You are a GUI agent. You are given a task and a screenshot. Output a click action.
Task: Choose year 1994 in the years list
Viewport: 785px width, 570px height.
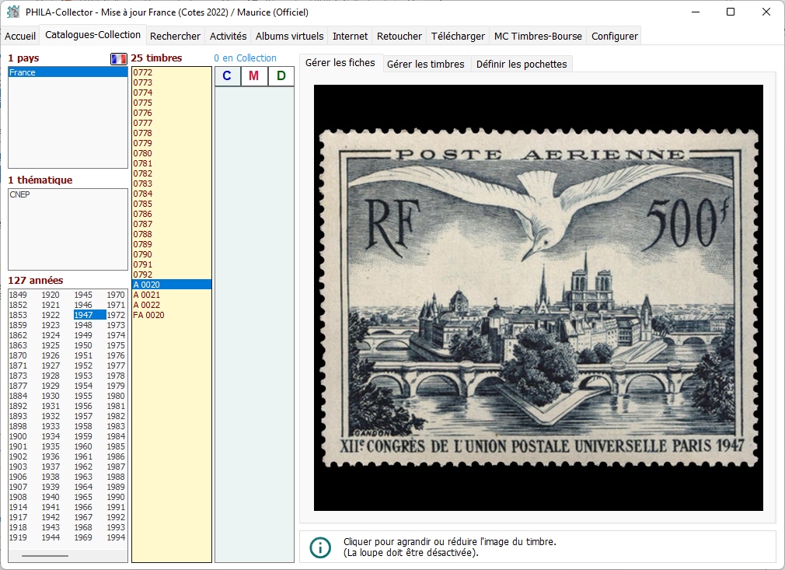point(116,537)
